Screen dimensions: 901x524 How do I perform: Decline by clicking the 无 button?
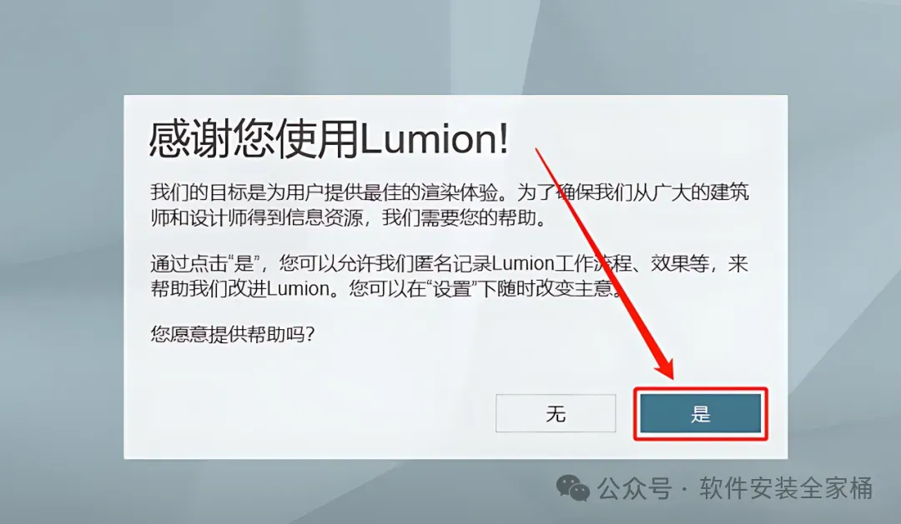pos(556,413)
